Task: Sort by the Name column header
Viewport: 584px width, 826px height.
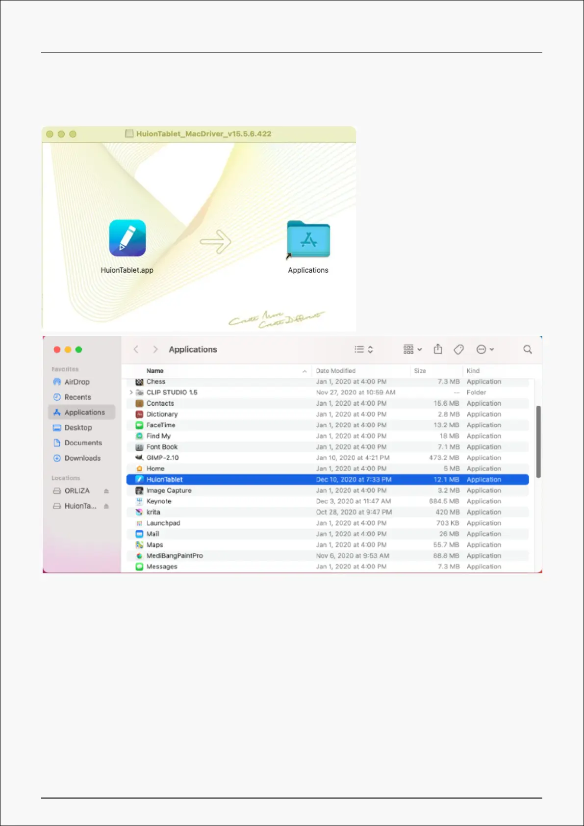Action: (x=155, y=371)
